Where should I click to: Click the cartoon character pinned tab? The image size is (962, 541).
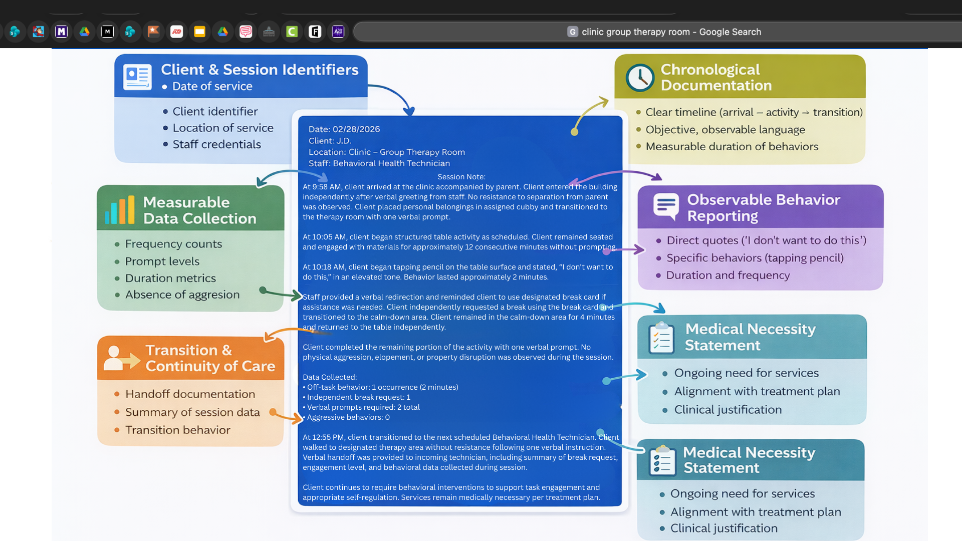pyautogui.click(x=38, y=32)
